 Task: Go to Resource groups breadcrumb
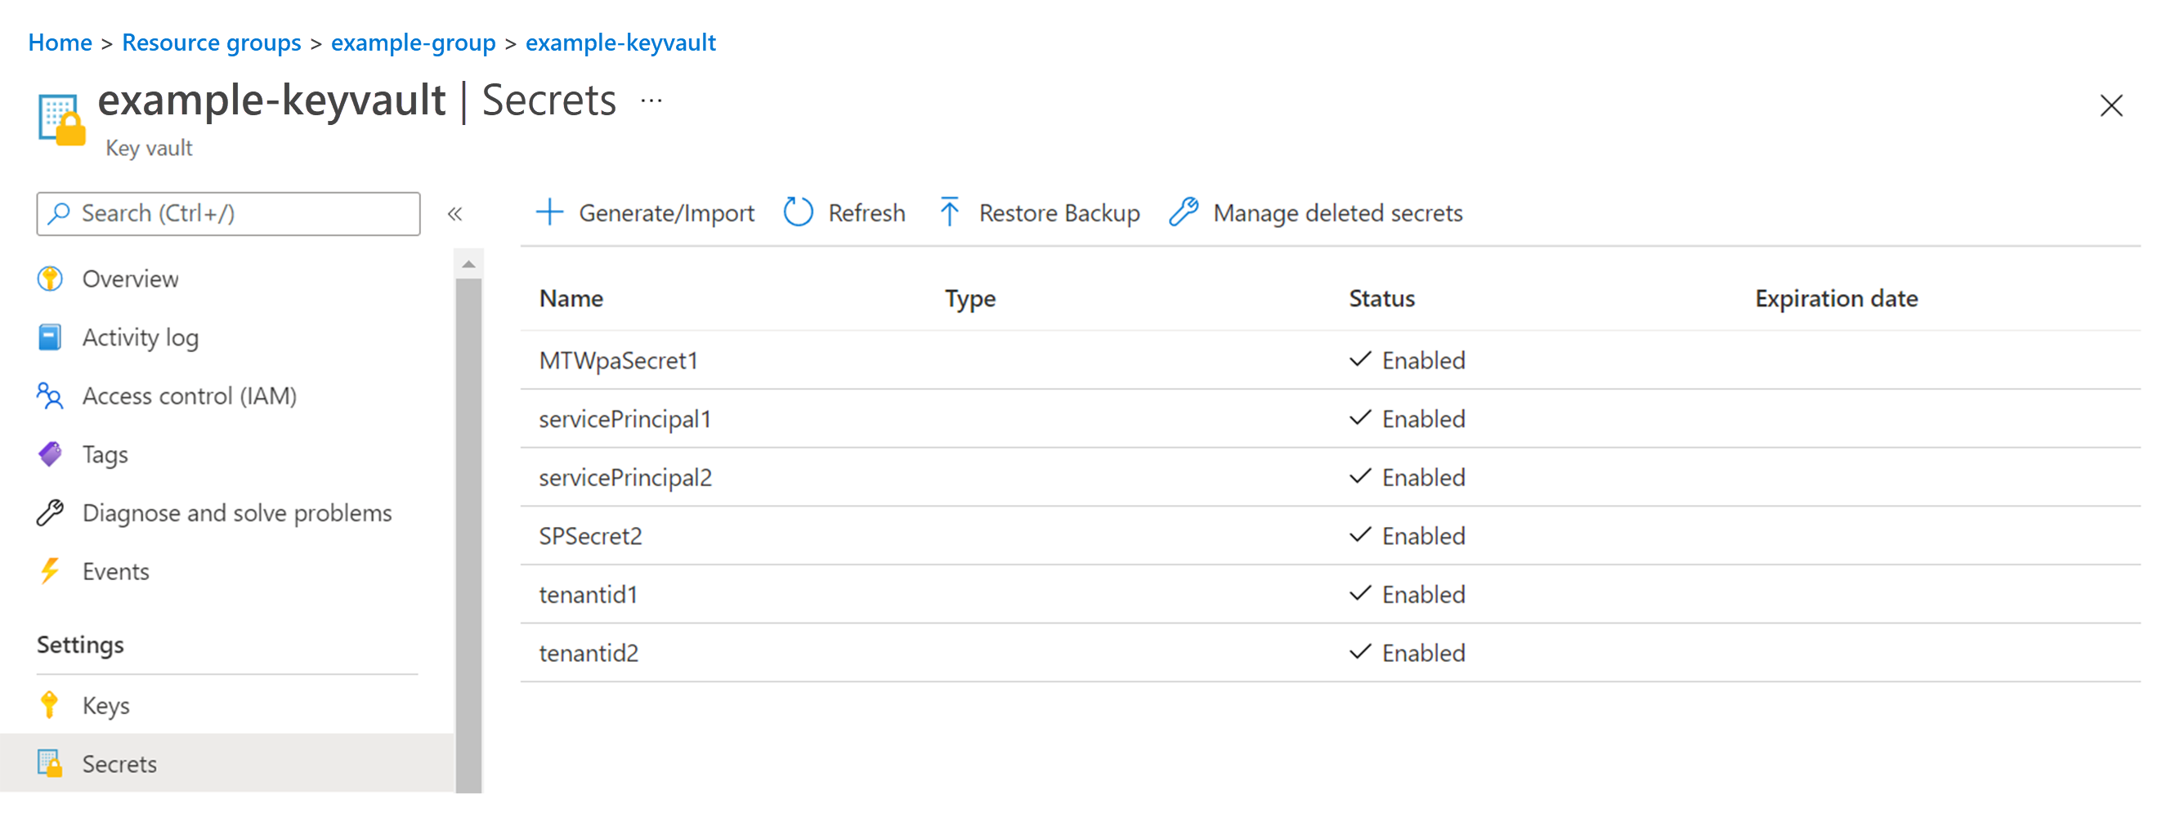tap(212, 42)
